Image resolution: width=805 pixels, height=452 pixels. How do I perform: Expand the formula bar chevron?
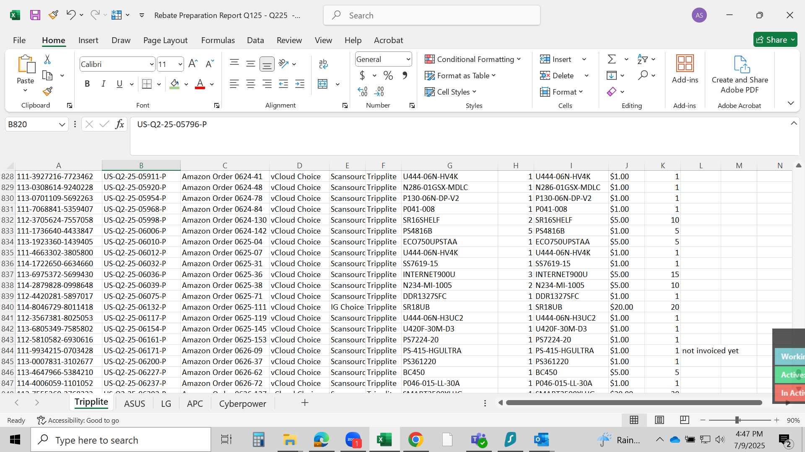(x=794, y=123)
